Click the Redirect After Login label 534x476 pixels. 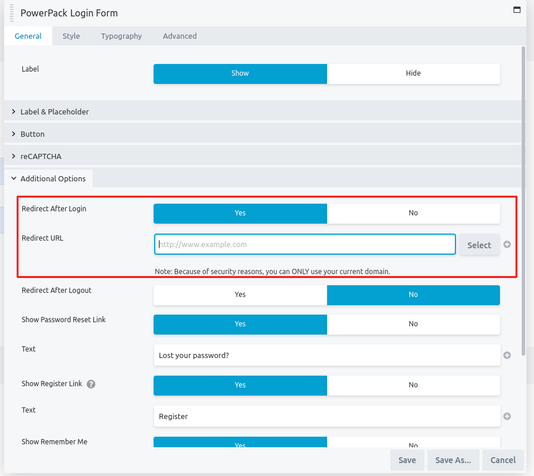[x=54, y=209]
